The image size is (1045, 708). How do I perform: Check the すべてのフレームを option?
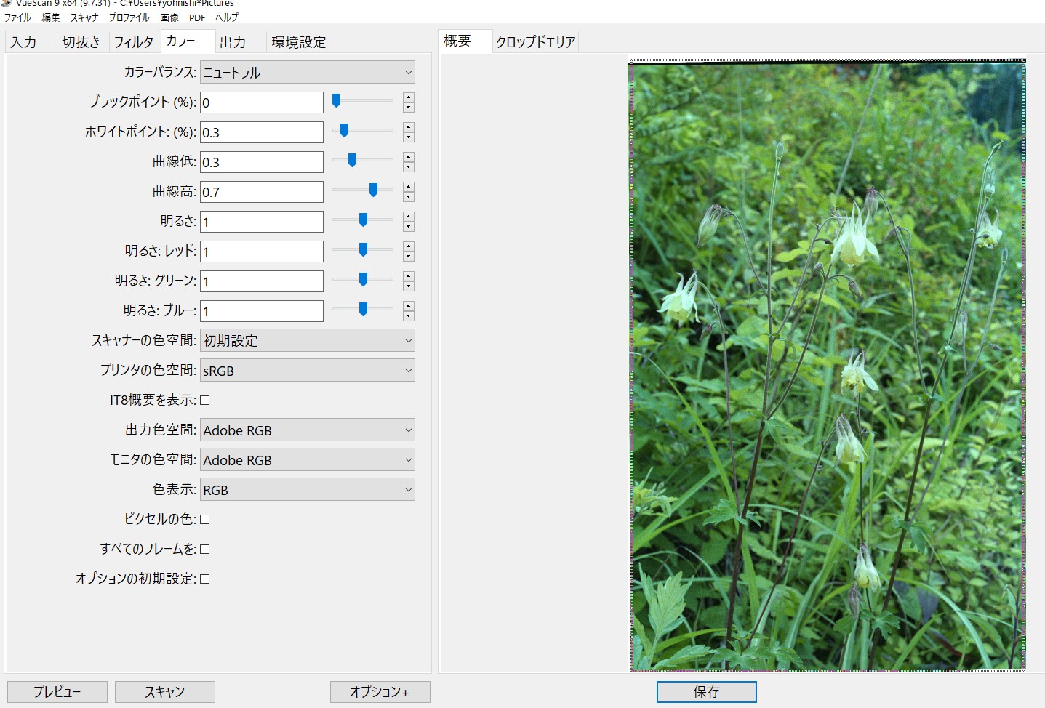[x=205, y=549]
